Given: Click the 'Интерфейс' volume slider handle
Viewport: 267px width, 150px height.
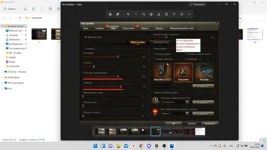Looking at the screenshot, I should pyautogui.click(x=118, y=57).
